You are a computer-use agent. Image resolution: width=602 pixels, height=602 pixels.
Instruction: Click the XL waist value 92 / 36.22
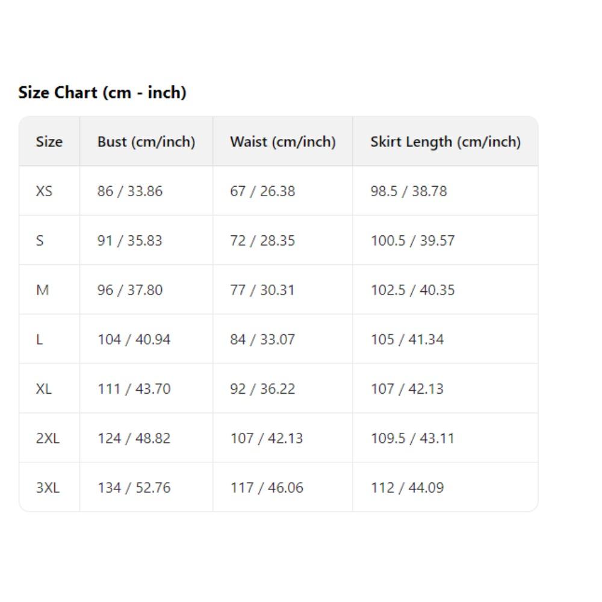(x=262, y=389)
